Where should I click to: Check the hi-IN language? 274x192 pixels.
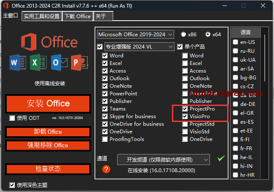[235, 166]
